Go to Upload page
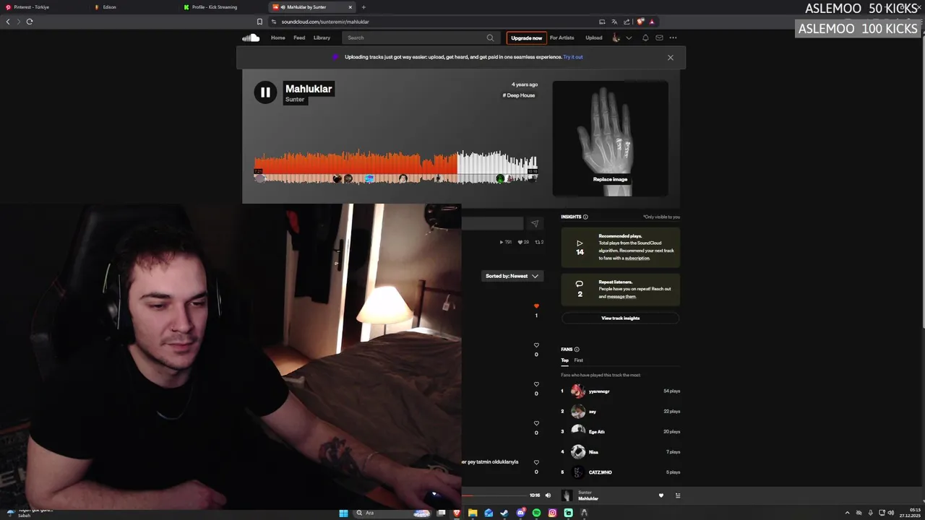925x520 pixels. coord(594,38)
